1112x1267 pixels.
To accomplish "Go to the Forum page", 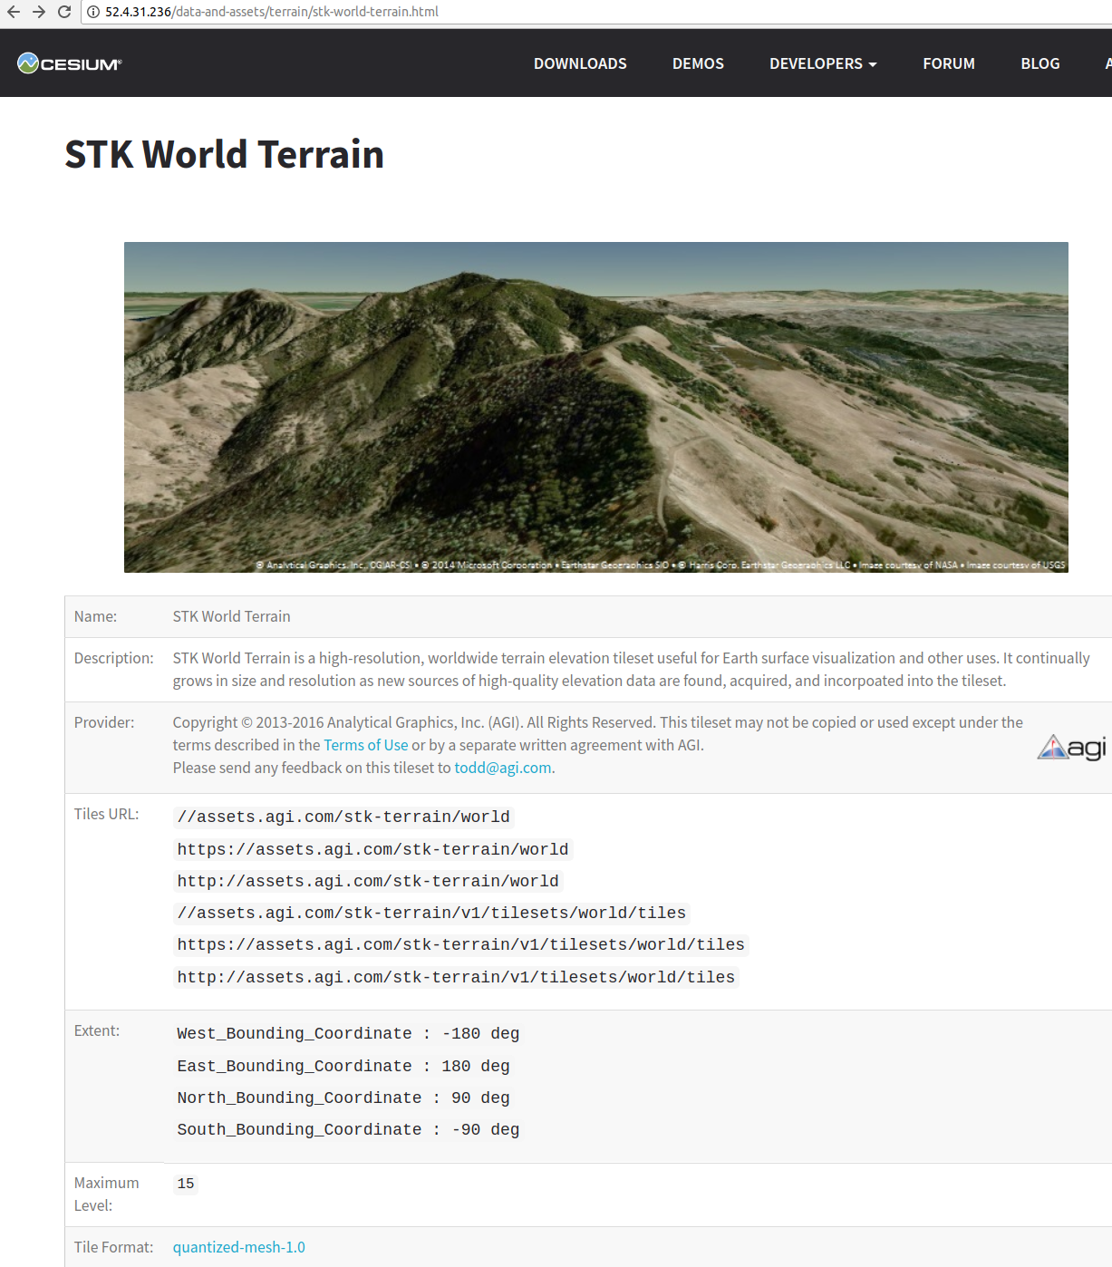I will pyautogui.click(x=949, y=63).
